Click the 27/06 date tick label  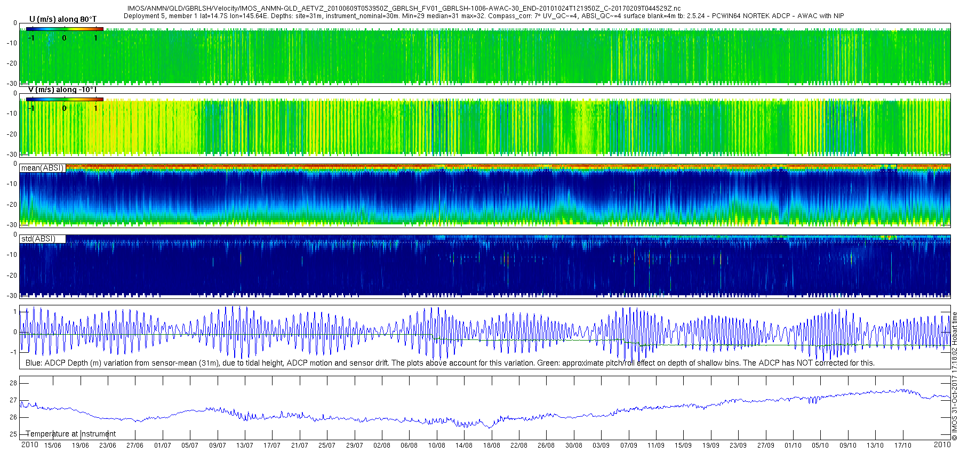click(x=135, y=446)
